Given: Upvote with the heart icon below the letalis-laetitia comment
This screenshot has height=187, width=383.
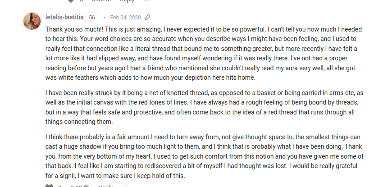Looking at the screenshot, I should pyautogui.click(x=49, y=186).
